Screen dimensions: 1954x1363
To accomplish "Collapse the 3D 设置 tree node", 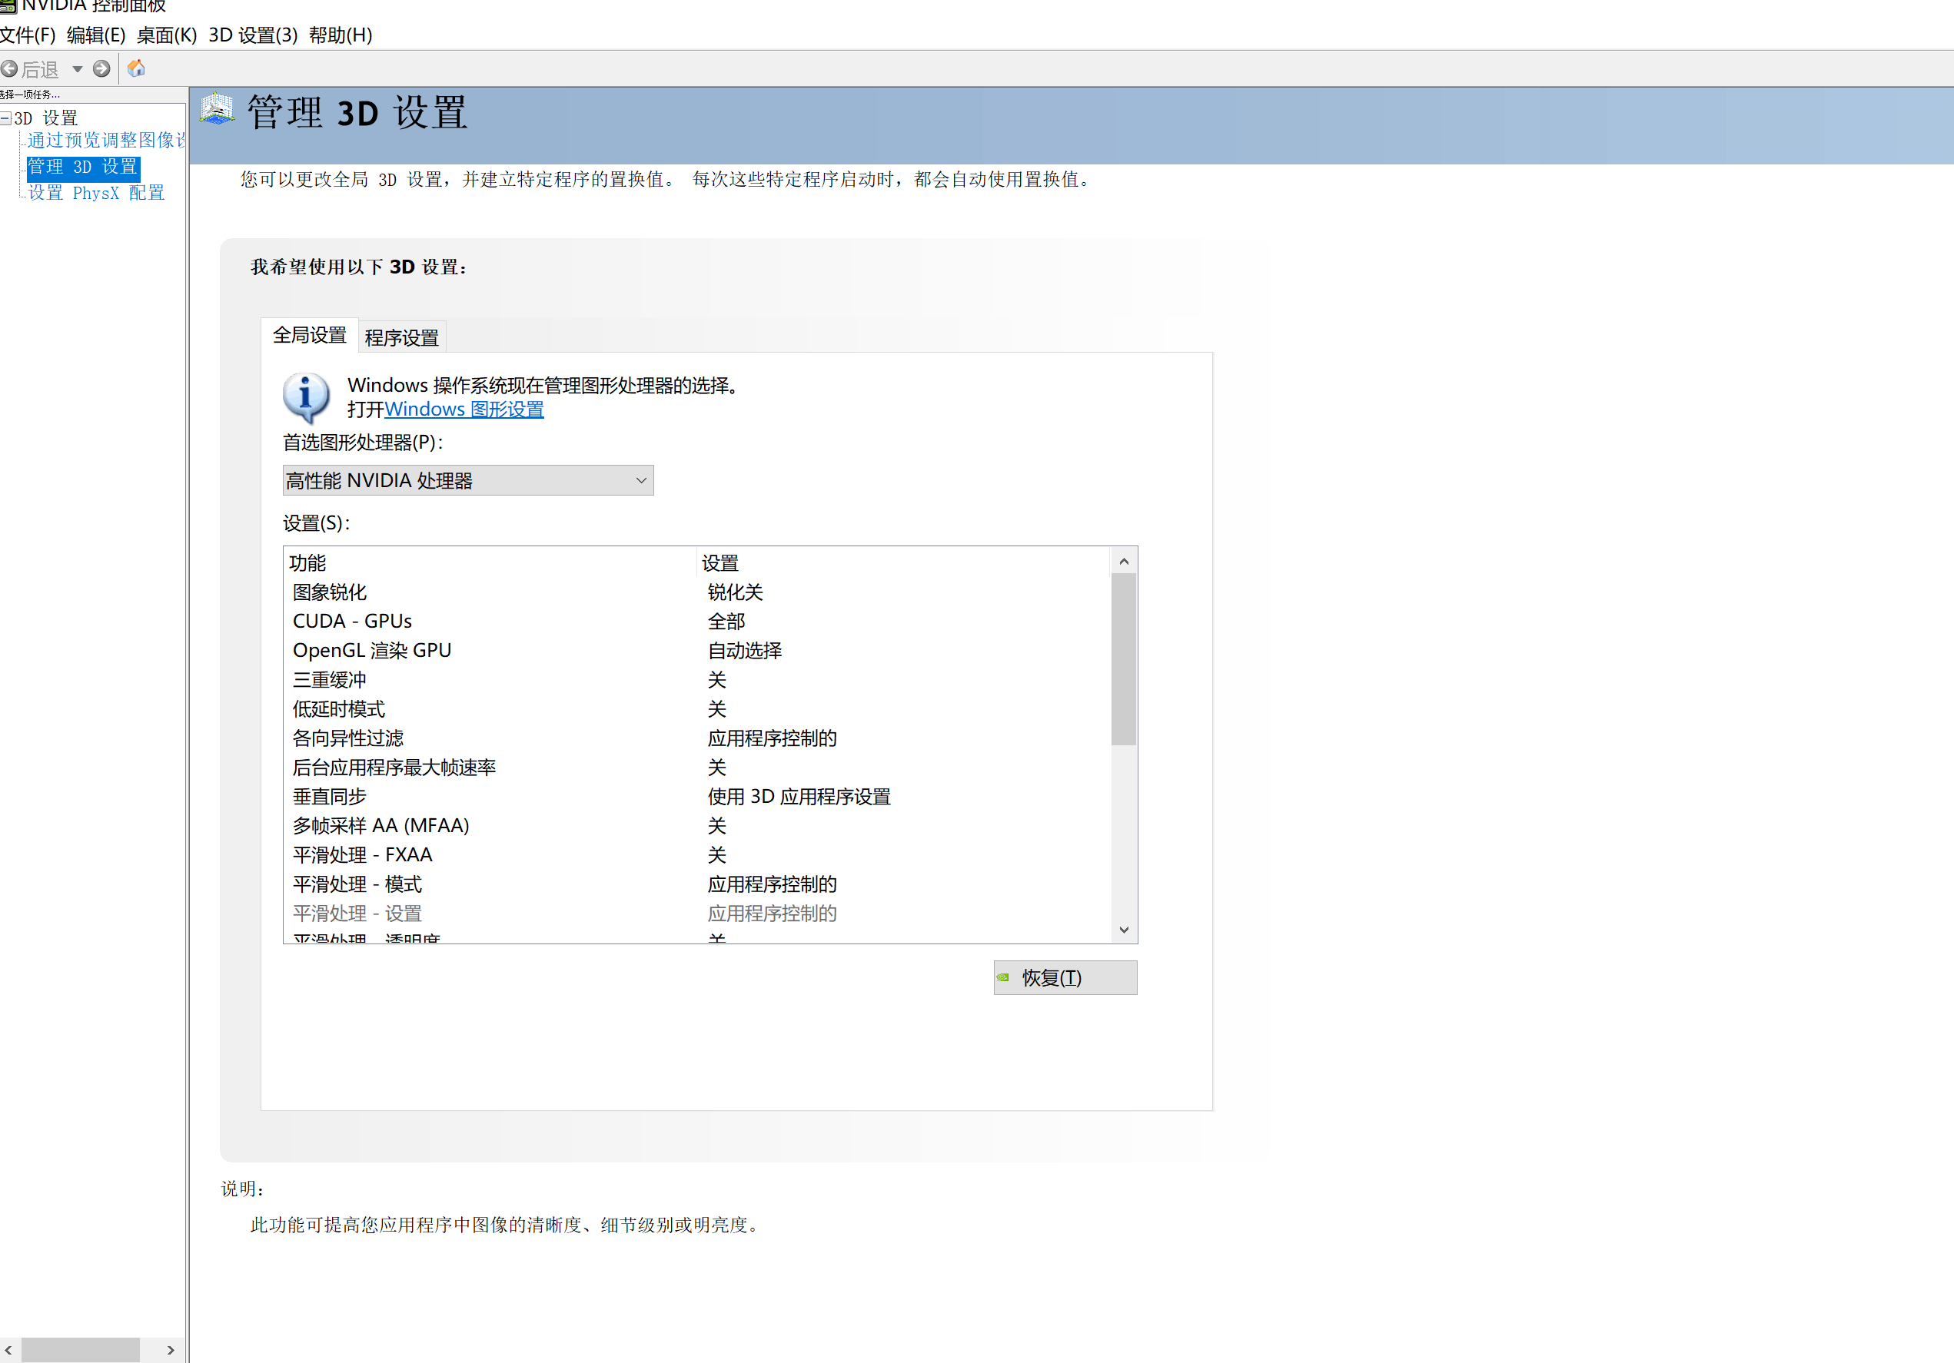I will pos(6,118).
